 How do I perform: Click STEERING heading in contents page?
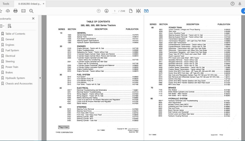click(x=82, y=107)
